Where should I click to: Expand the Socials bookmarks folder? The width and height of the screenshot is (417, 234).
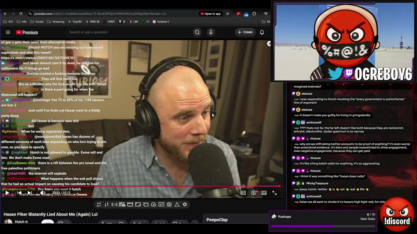click(x=37, y=22)
